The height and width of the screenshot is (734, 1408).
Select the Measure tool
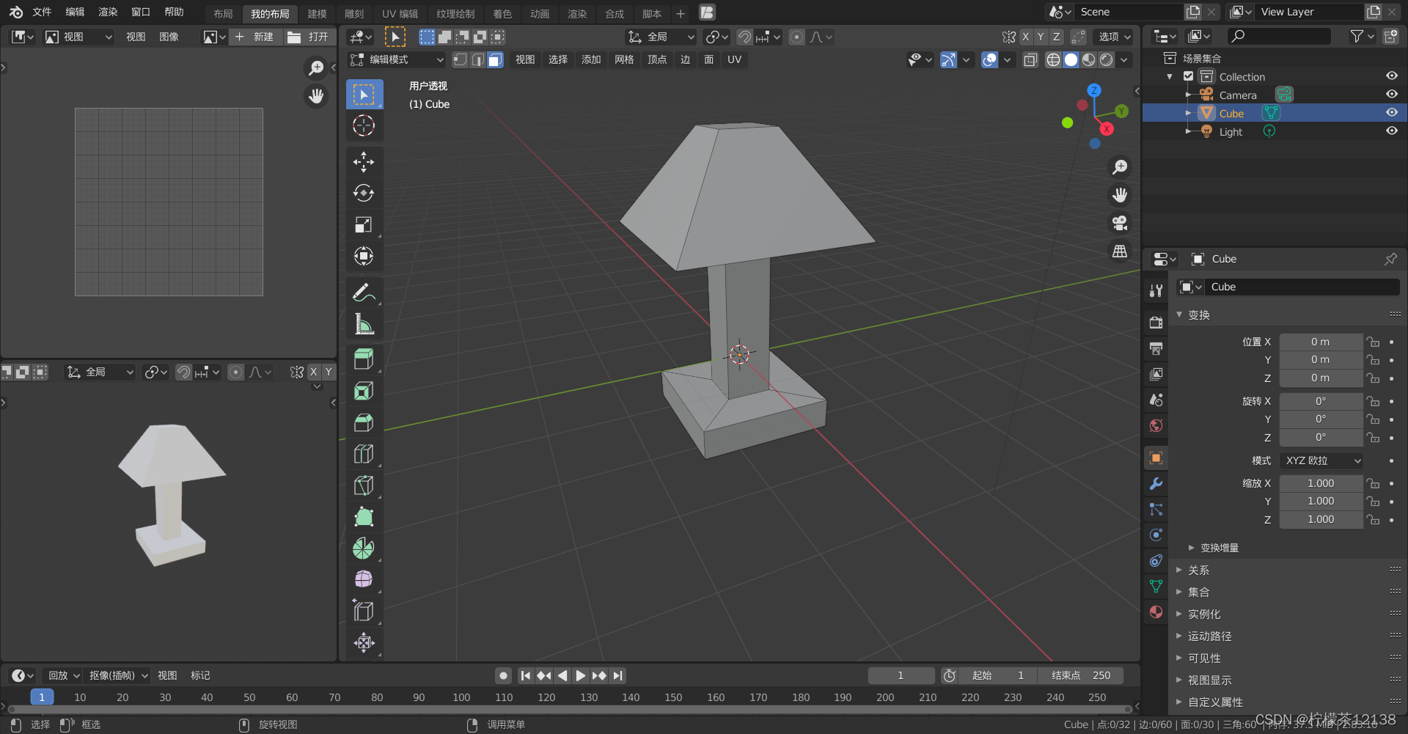click(x=364, y=323)
